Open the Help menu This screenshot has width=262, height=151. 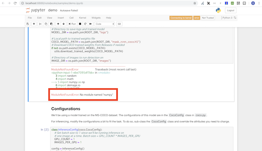(x=108, y=18)
